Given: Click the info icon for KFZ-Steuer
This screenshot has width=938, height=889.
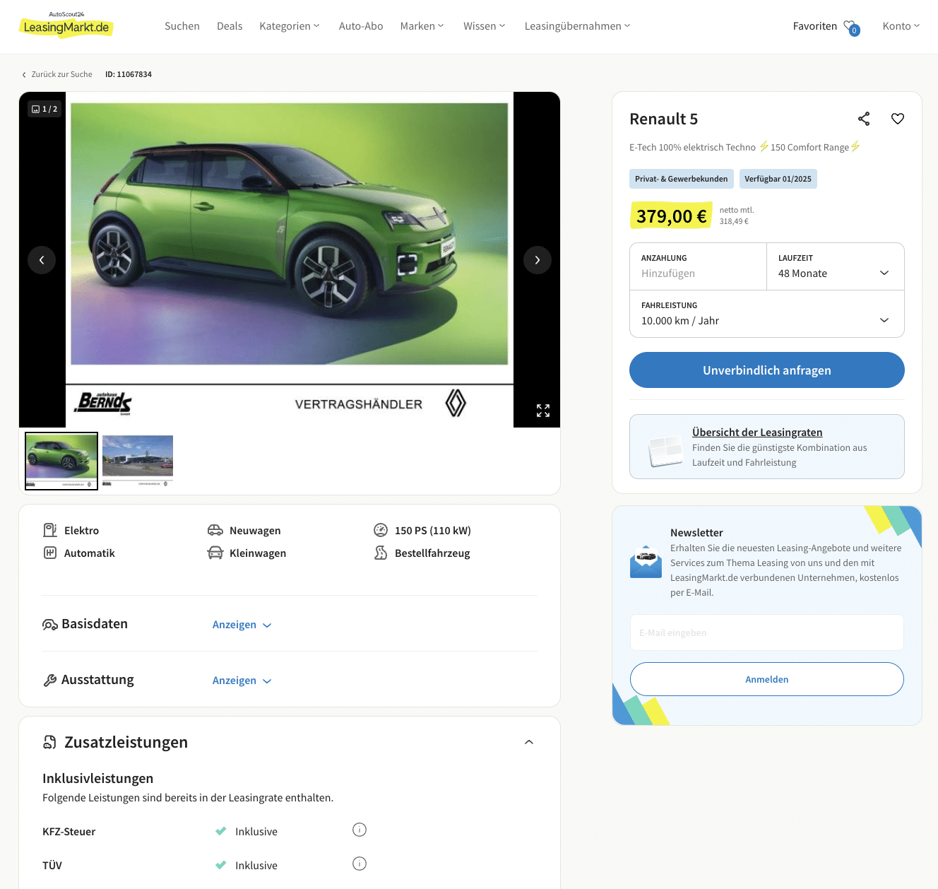Looking at the screenshot, I should pos(360,830).
